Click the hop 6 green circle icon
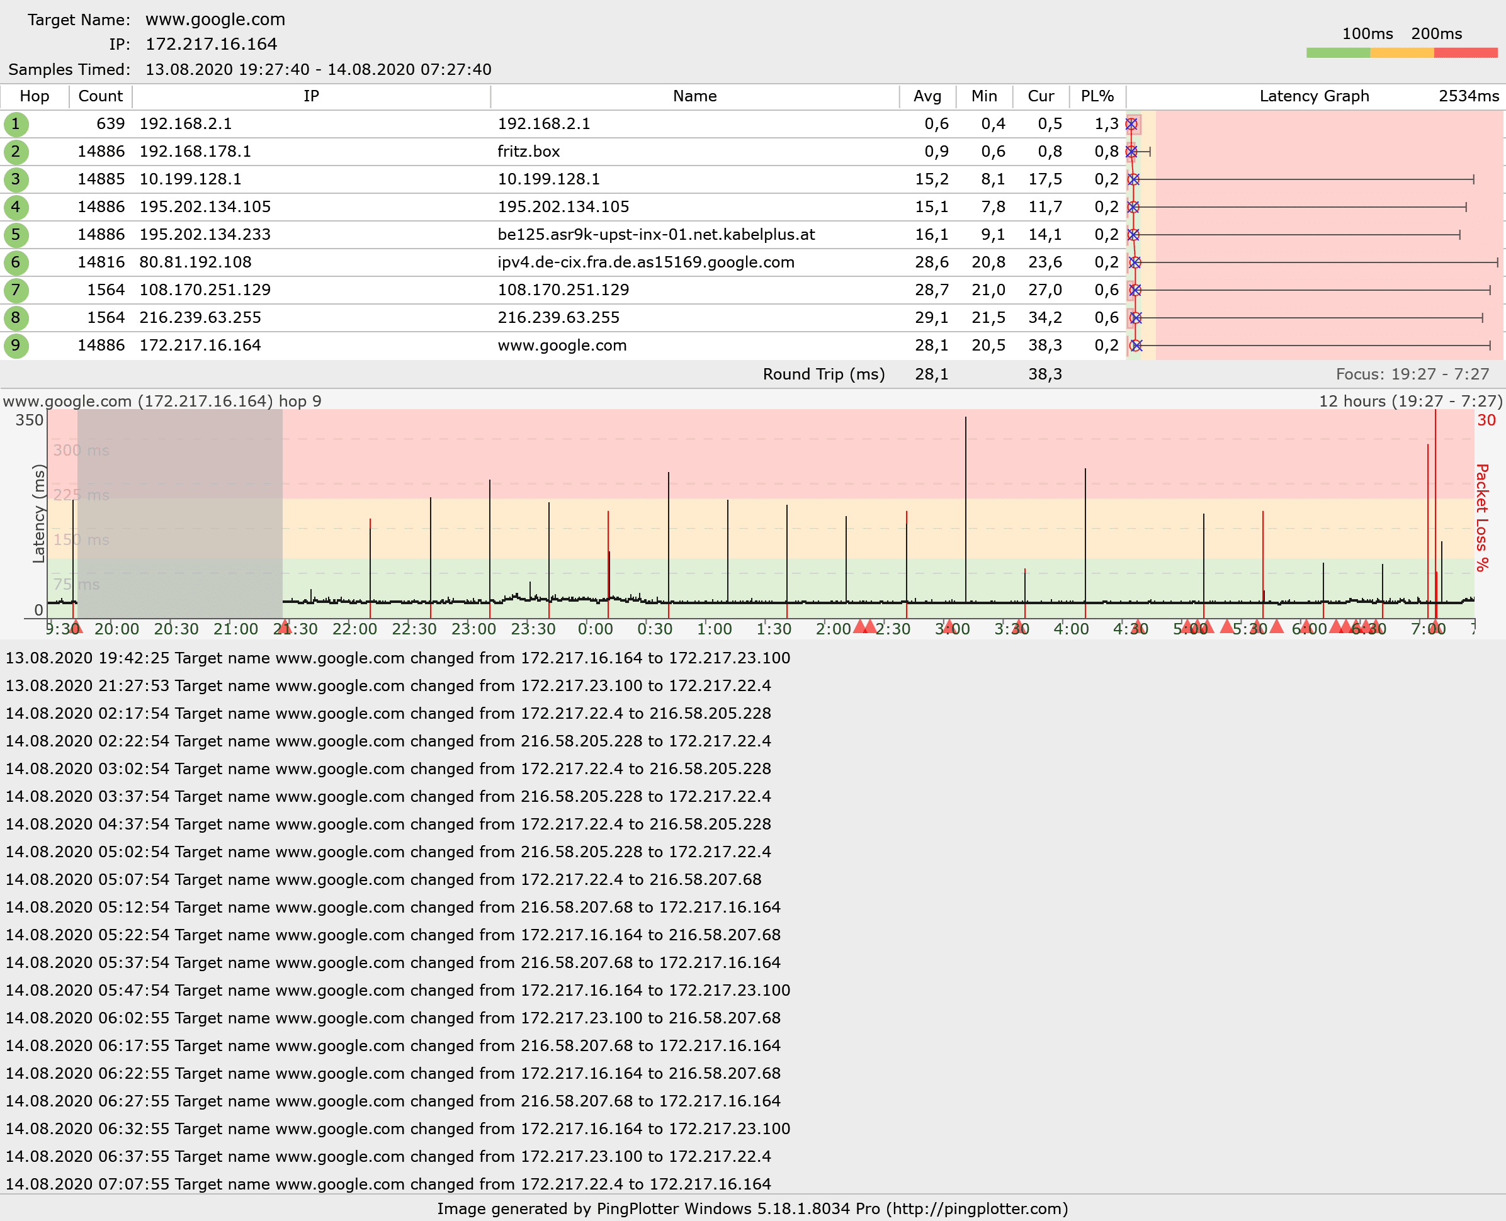This screenshot has width=1506, height=1221. pos(16,262)
